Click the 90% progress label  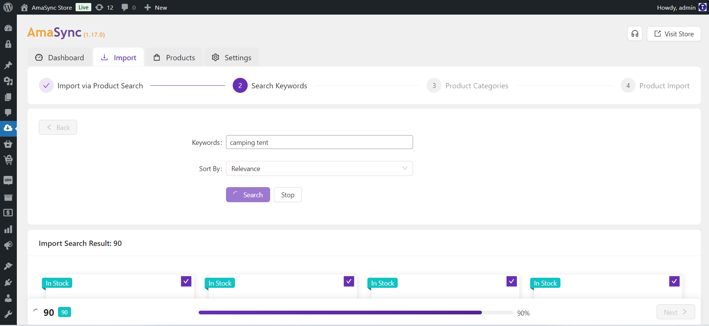coord(523,313)
